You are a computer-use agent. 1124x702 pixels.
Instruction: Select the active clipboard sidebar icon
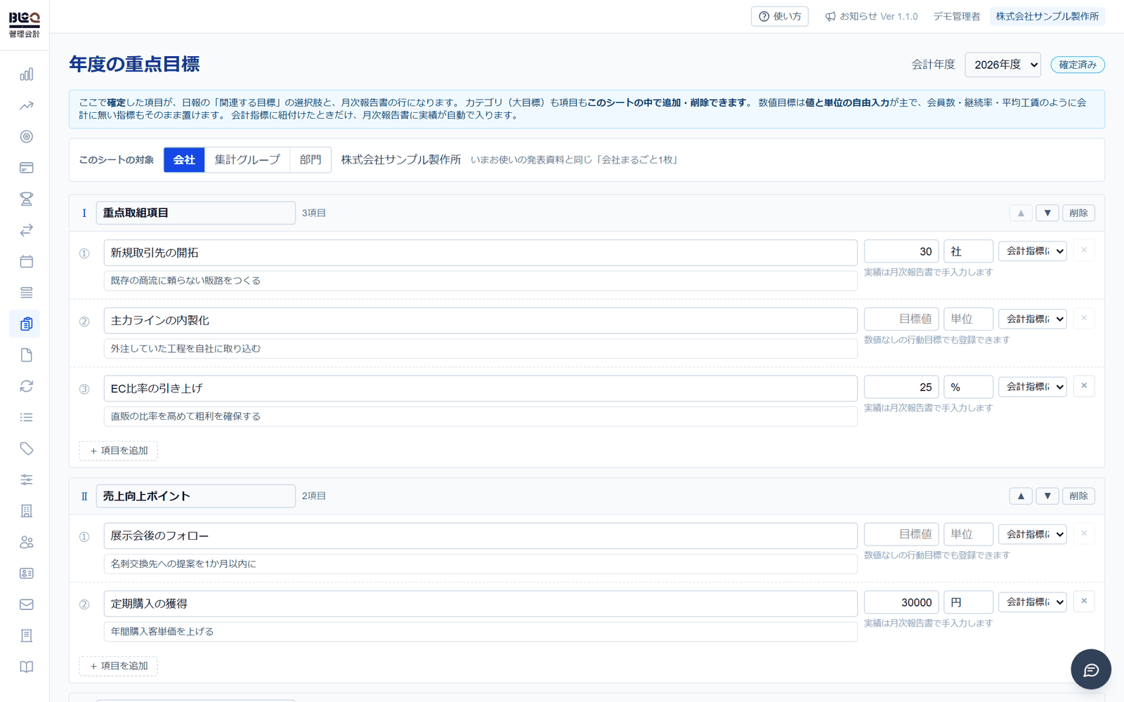pyautogui.click(x=26, y=324)
